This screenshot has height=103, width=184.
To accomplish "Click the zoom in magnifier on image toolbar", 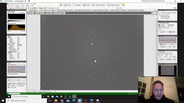I will coord(36,13).
